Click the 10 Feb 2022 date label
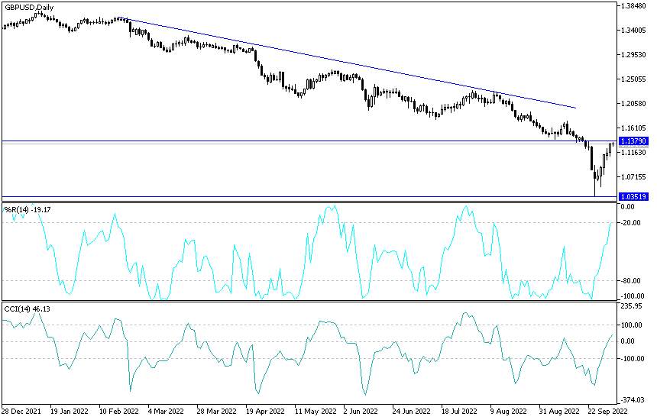The height and width of the screenshot is (420, 657). pyautogui.click(x=118, y=411)
